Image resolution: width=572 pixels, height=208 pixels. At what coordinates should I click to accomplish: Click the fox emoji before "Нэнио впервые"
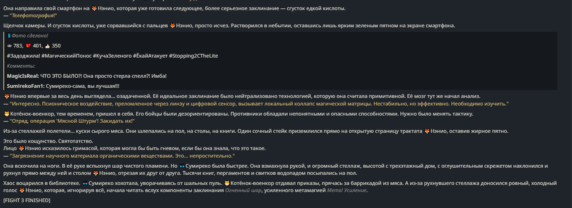coord(6,96)
